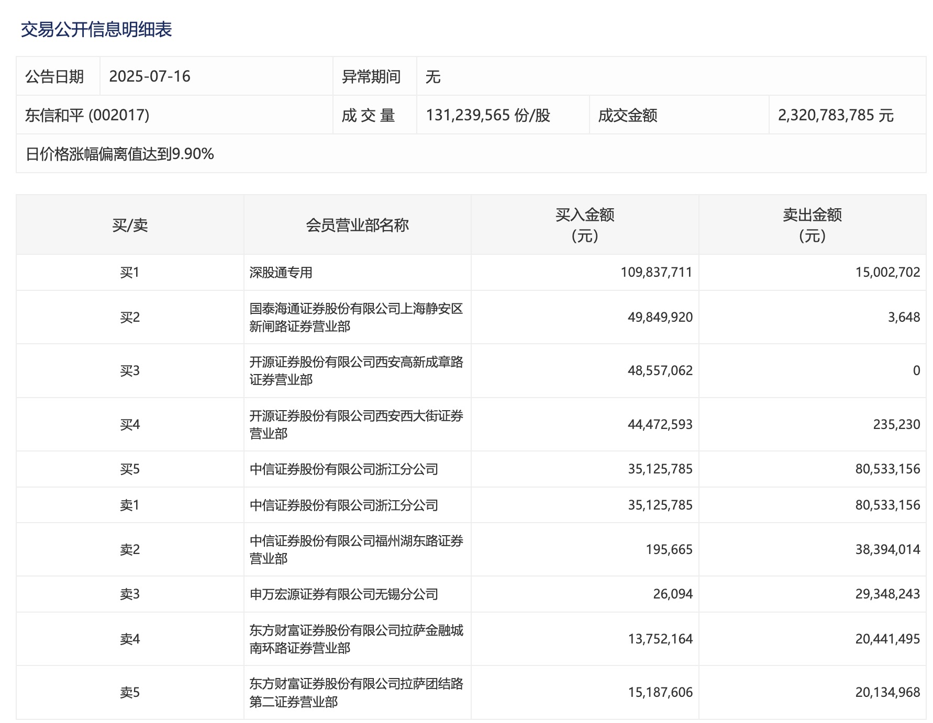Click the turnover amount 2,320,783,785 元
Viewport: 933px width, 723px height.
click(836, 115)
